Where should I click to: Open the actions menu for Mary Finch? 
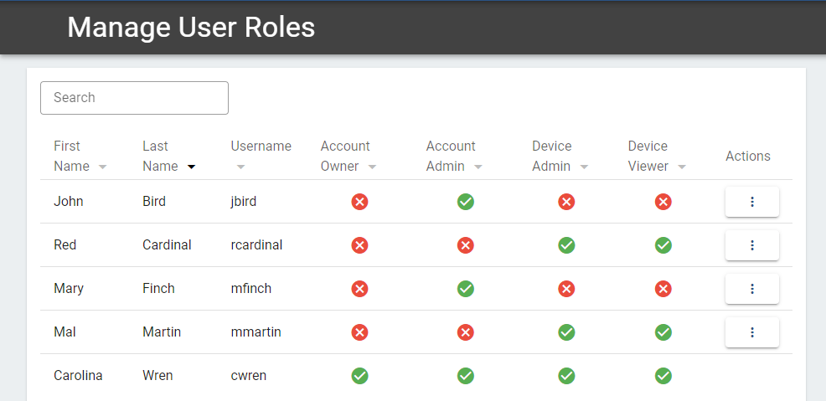point(751,289)
